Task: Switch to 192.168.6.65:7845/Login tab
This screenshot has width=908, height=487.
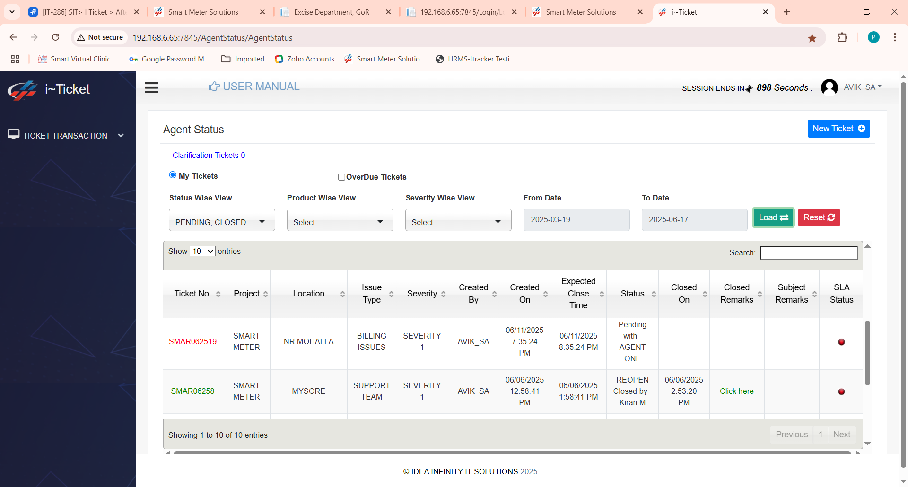Action: pyautogui.click(x=462, y=12)
